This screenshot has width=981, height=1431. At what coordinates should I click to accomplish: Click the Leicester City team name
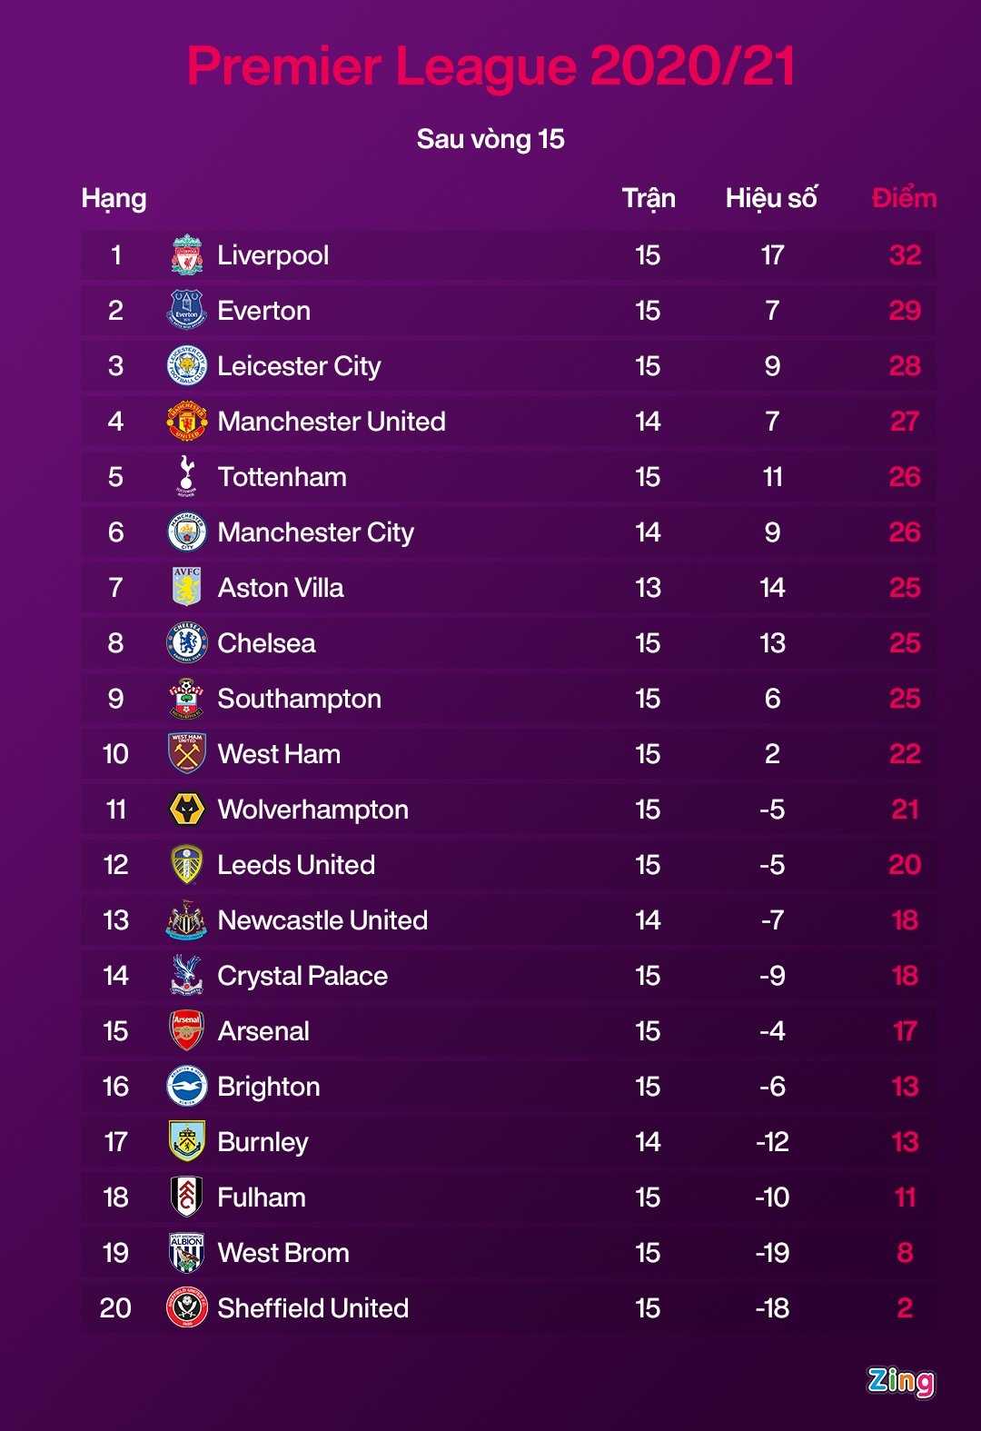[x=299, y=366]
